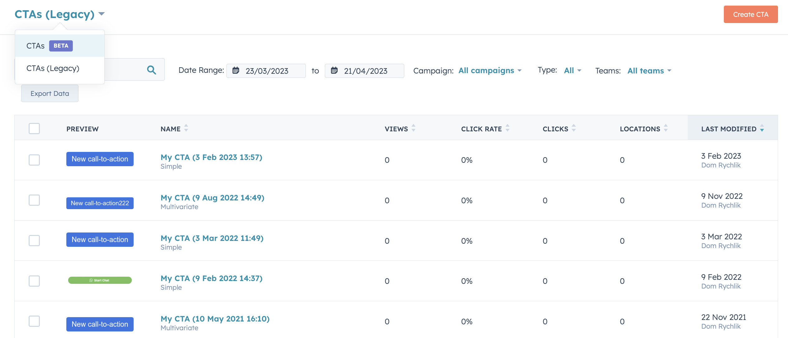The width and height of the screenshot is (788, 338).
Task: Open the All campaigns dropdown
Action: 490,71
